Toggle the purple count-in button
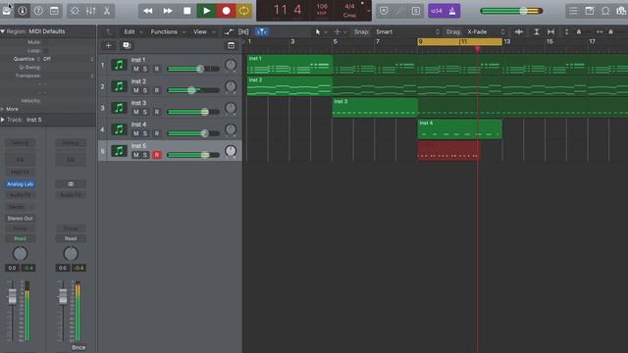This screenshot has height=353, width=628. [437, 11]
